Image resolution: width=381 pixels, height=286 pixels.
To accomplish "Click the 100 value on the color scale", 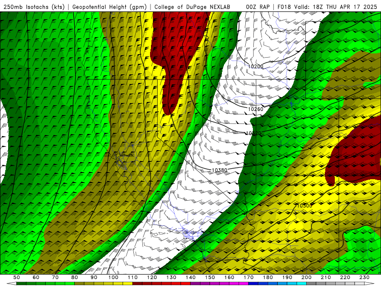I will pyautogui.click(x=113, y=277).
